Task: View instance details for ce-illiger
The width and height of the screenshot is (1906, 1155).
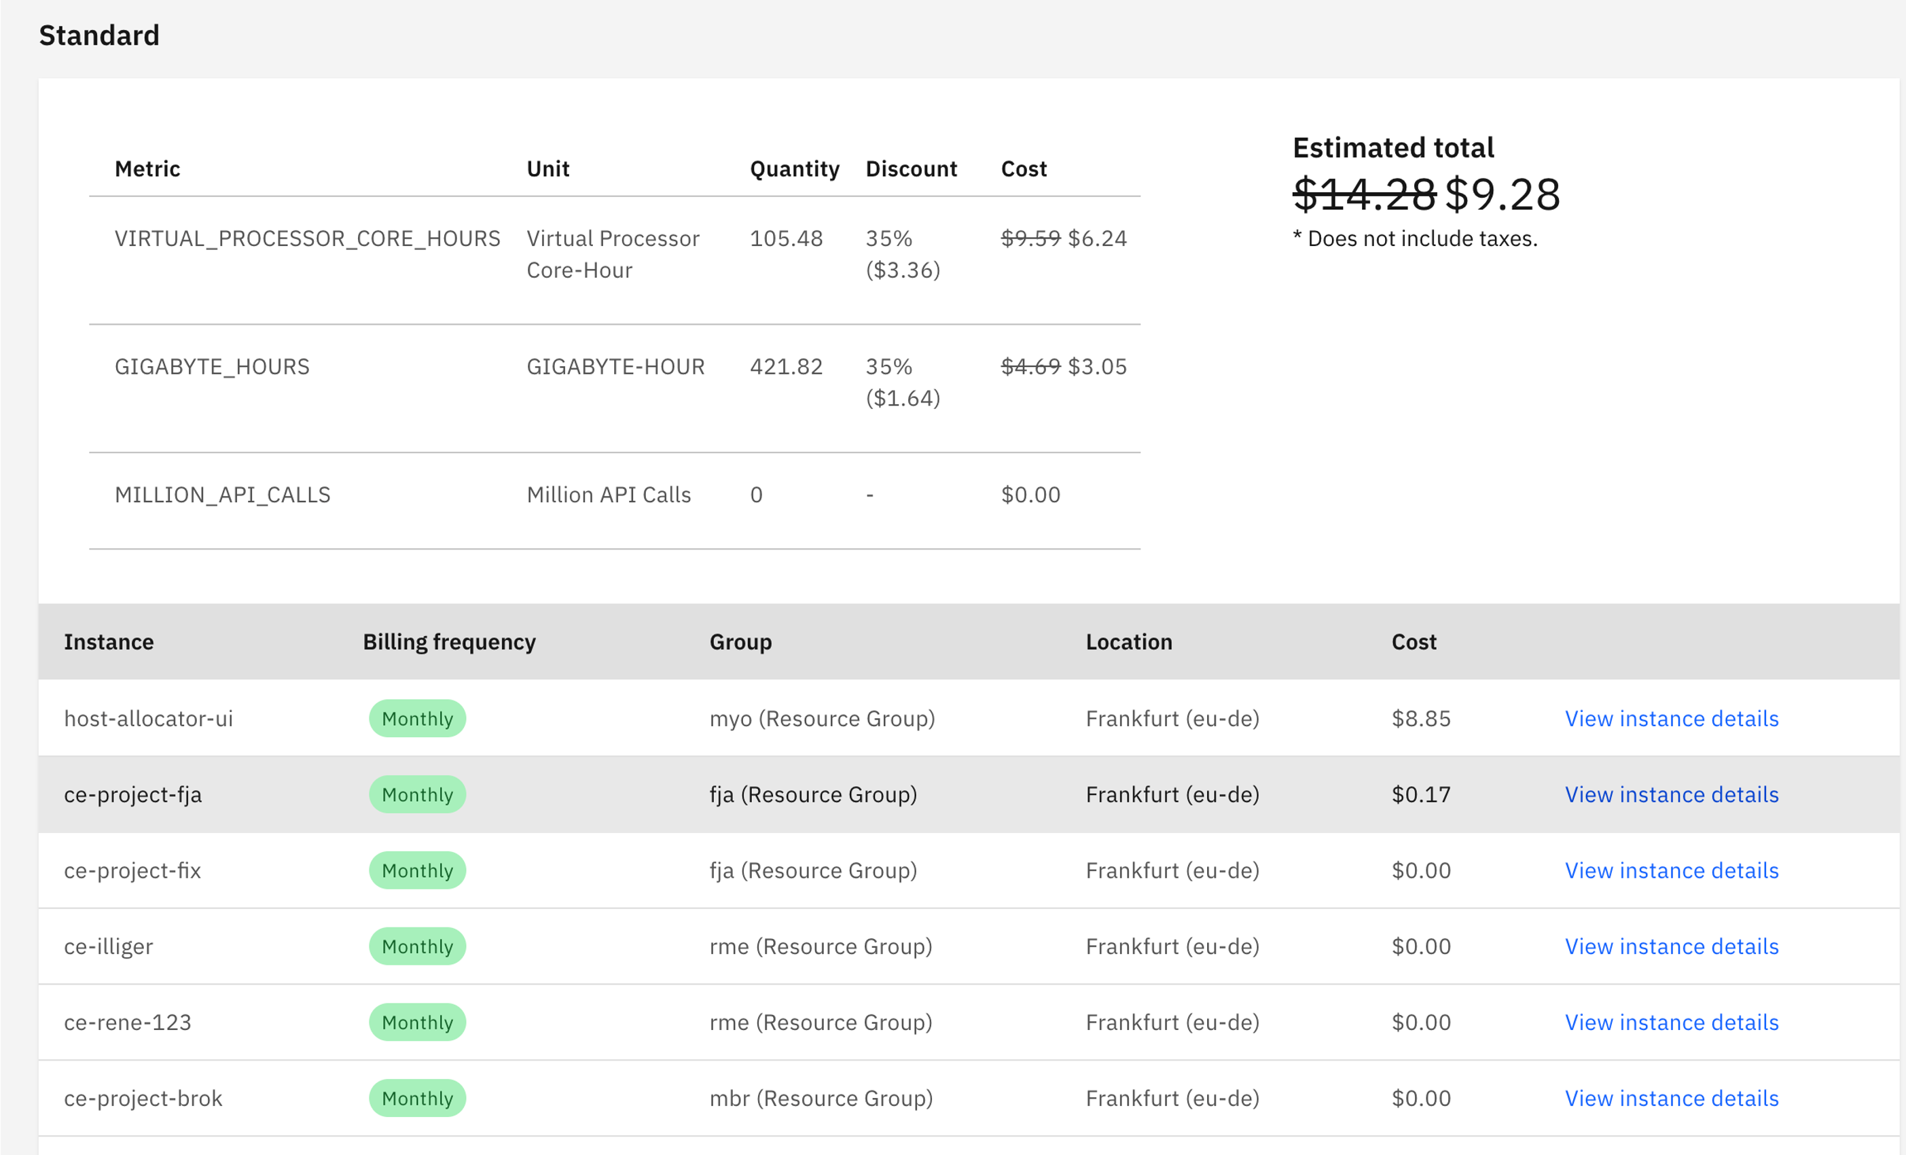Action: (1671, 945)
